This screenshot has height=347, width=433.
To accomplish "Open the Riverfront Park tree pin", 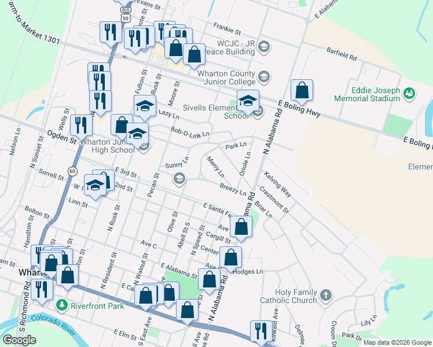I will coord(61,305).
